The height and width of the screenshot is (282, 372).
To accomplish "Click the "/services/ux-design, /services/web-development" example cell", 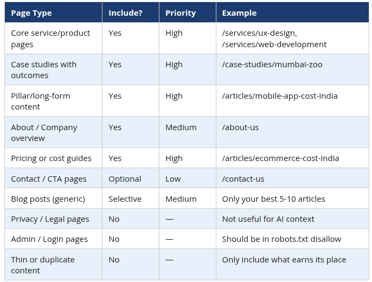I will [274, 39].
